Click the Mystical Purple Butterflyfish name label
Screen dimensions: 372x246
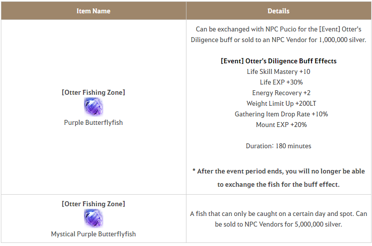coord(94,234)
